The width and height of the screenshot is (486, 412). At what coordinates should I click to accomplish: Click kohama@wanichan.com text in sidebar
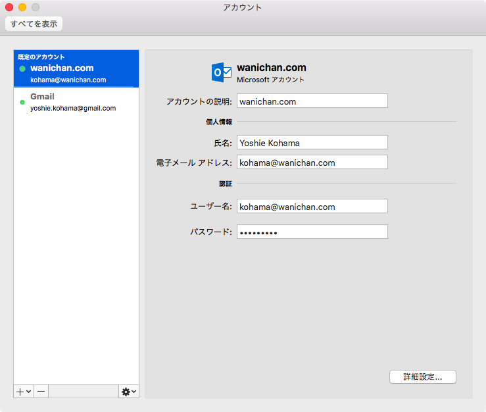point(68,80)
